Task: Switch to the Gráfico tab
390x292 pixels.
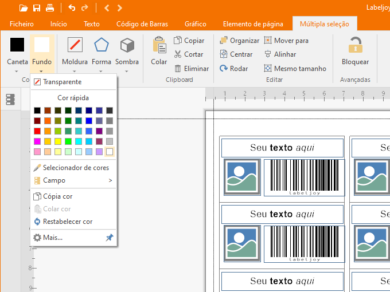Action: [195, 24]
